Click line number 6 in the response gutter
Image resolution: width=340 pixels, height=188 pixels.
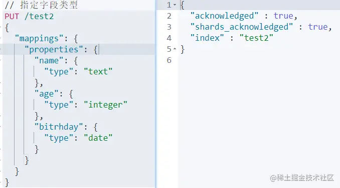(x=169, y=60)
